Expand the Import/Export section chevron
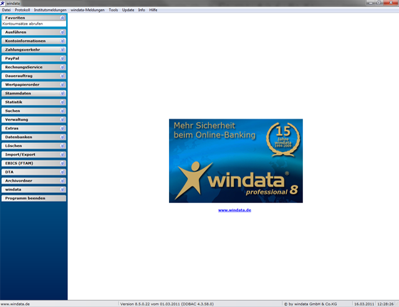Image resolution: width=399 pixels, height=307 pixels. (x=62, y=154)
